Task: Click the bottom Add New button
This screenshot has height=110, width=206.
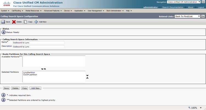Action: coord(35,88)
